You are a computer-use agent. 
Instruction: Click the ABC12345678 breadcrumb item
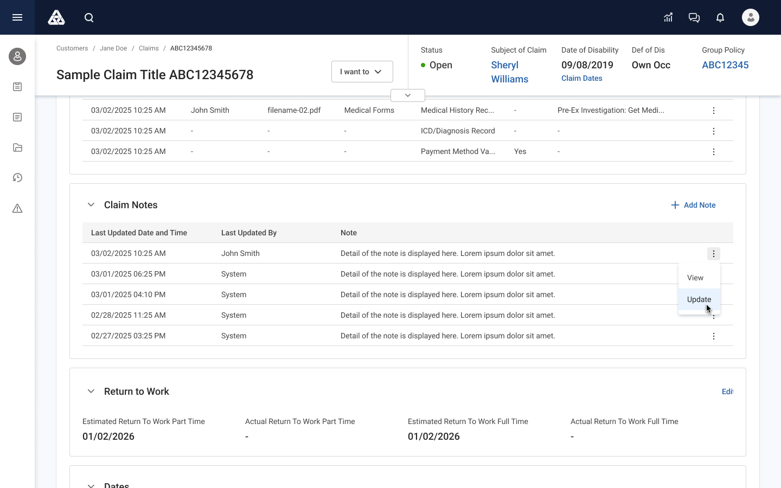pyautogui.click(x=191, y=48)
